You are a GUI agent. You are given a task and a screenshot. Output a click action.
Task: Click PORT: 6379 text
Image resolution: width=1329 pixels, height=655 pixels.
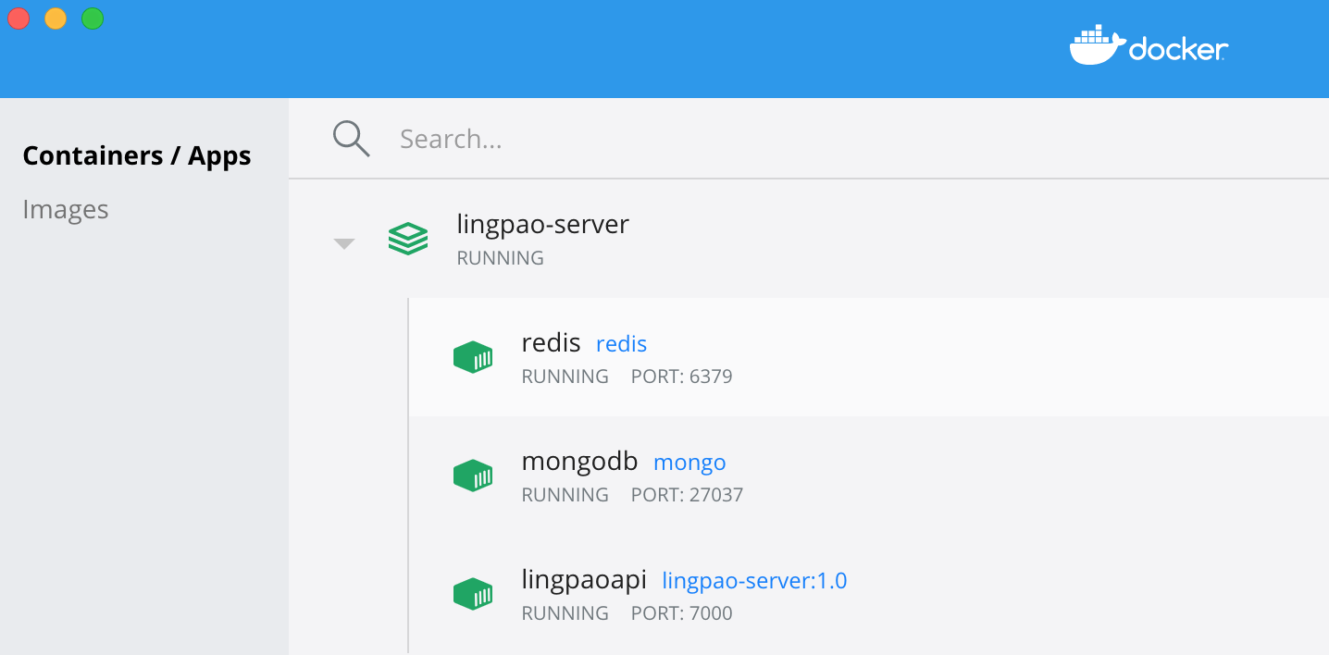(x=682, y=377)
